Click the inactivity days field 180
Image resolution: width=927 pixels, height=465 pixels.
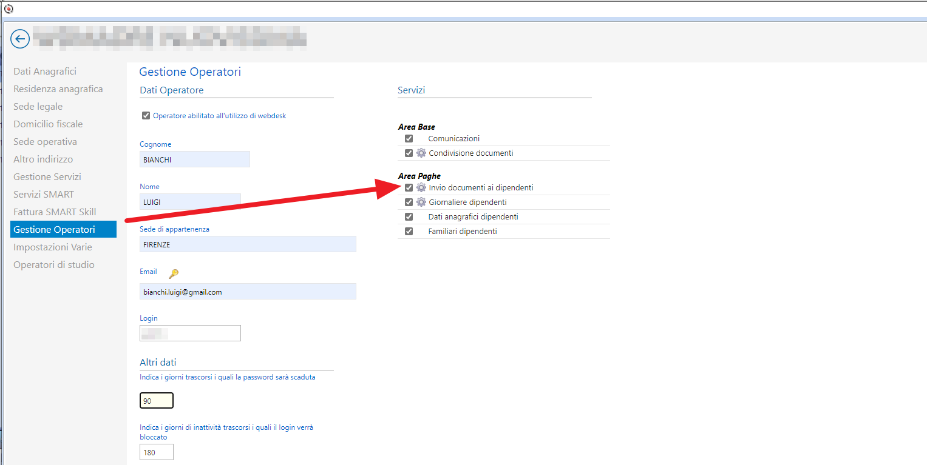coord(157,452)
